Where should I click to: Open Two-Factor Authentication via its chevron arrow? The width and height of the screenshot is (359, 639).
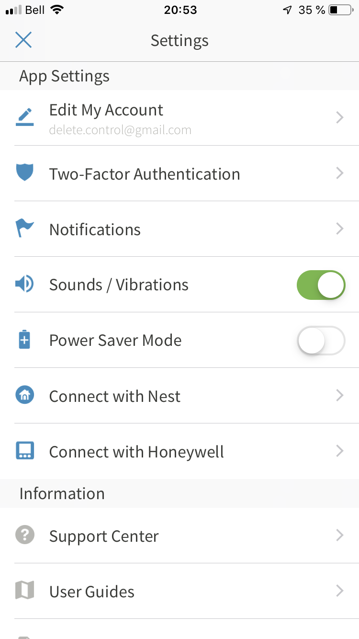(340, 173)
